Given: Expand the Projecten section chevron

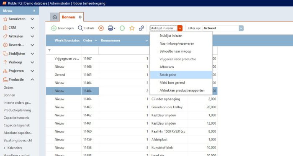Looking at the screenshot, I should (x=32, y=71).
